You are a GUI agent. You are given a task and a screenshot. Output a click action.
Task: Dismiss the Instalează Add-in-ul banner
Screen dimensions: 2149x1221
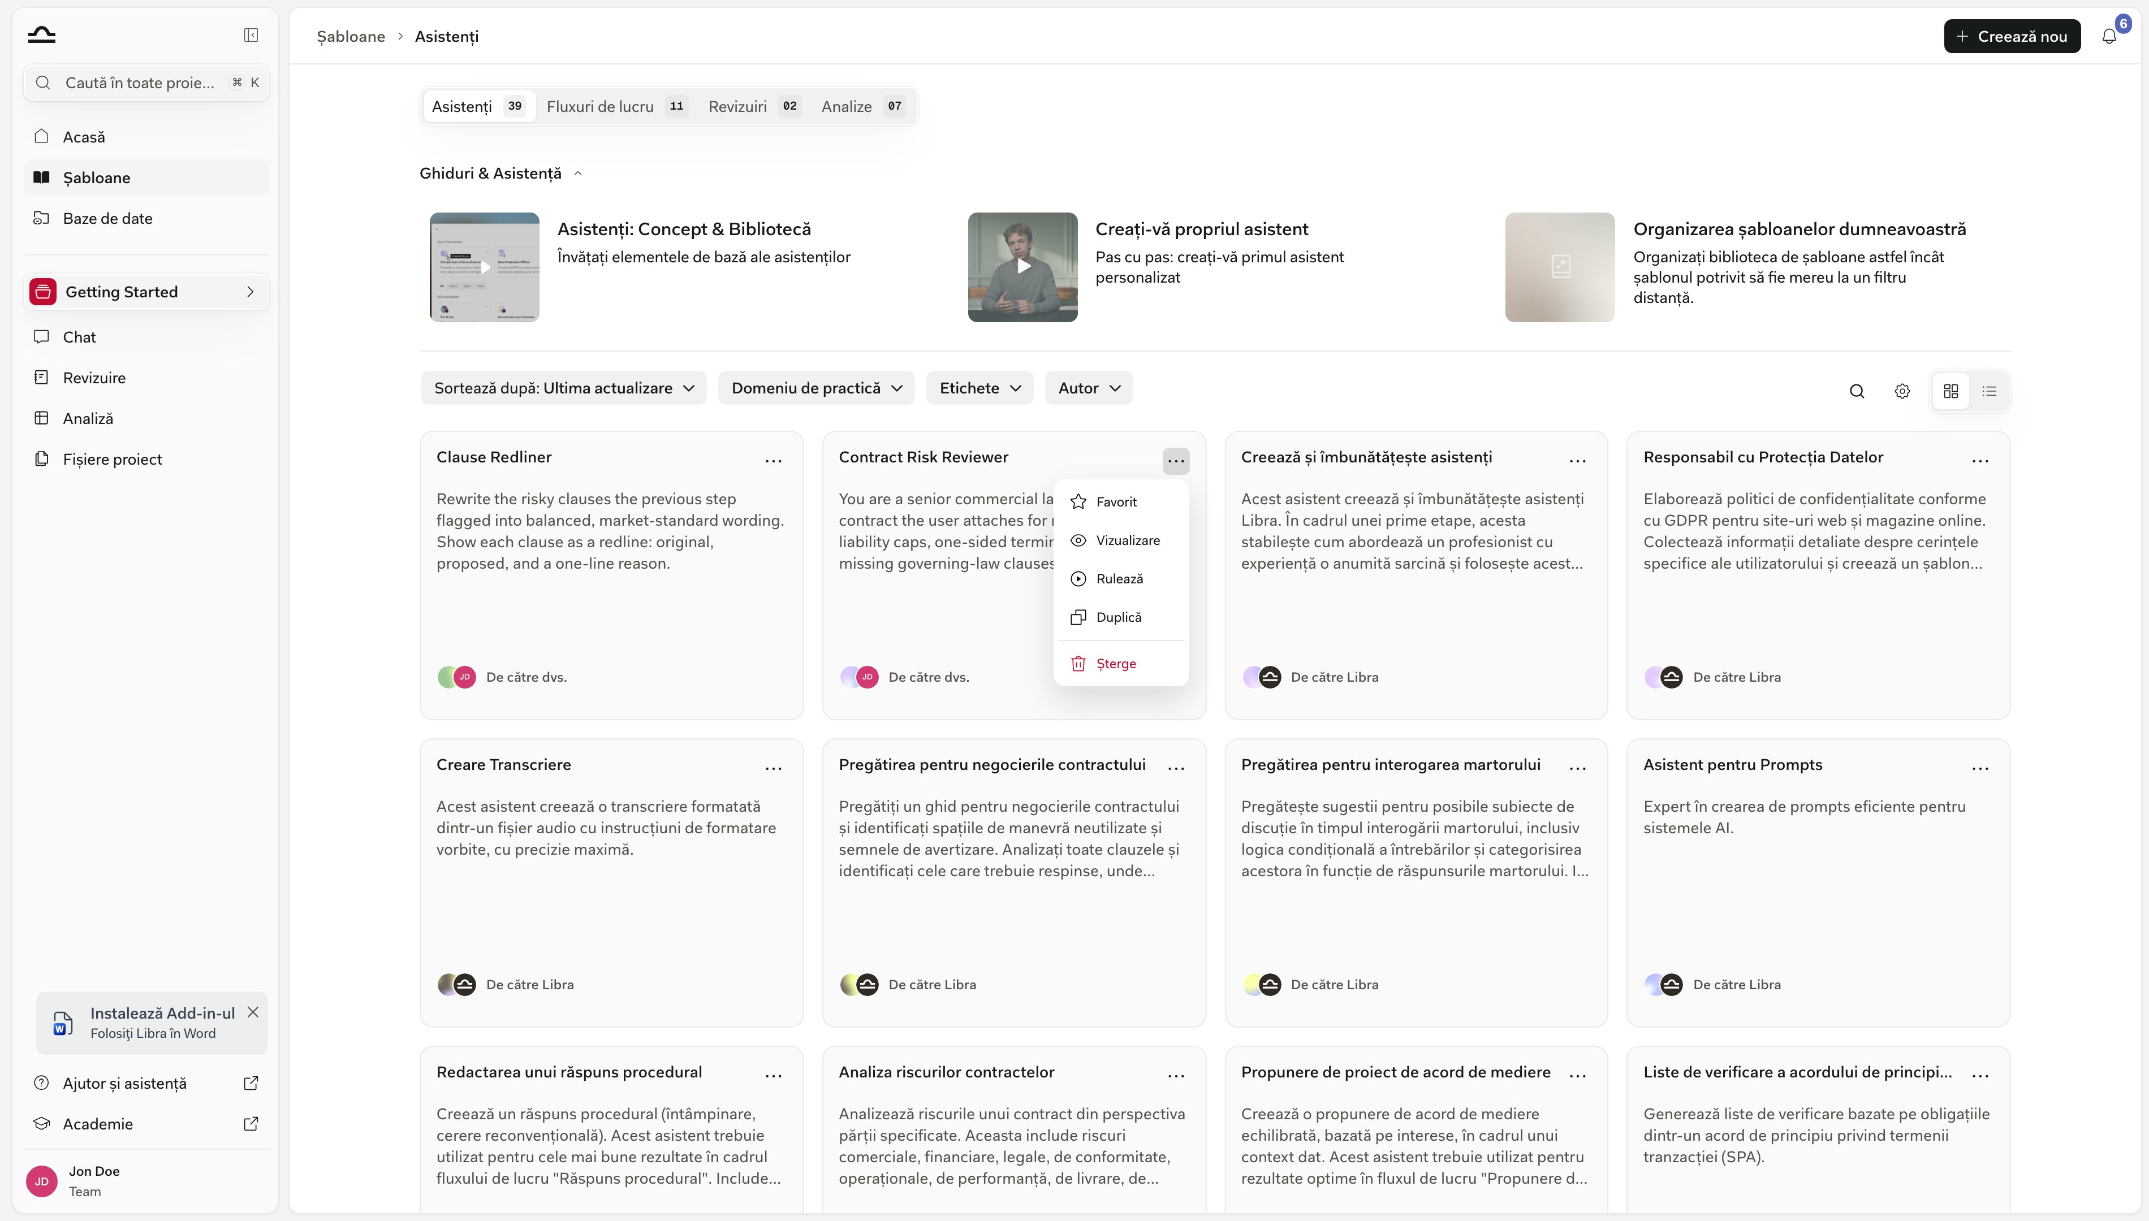coord(252,1012)
